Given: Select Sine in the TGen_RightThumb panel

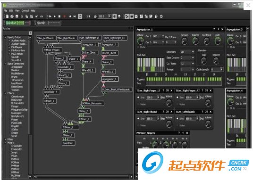Looking at the screenshot, I should 138,119.
